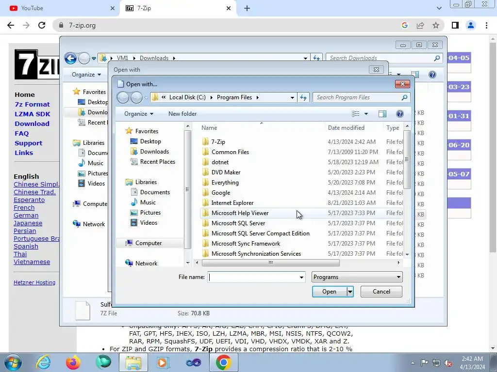Select the dotnet folder
Viewport: 497px width, 372px height.
pos(220,162)
